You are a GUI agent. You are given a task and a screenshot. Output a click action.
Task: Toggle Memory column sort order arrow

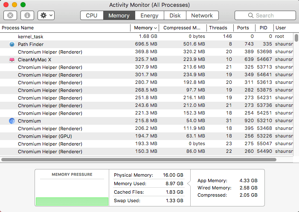click(155, 28)
